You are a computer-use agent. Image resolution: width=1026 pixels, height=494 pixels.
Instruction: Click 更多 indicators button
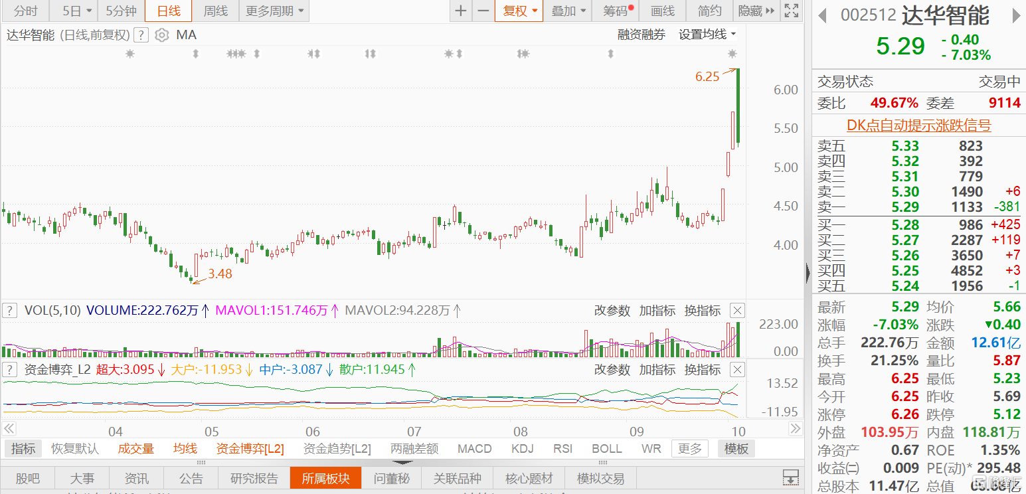coord(689,449)
